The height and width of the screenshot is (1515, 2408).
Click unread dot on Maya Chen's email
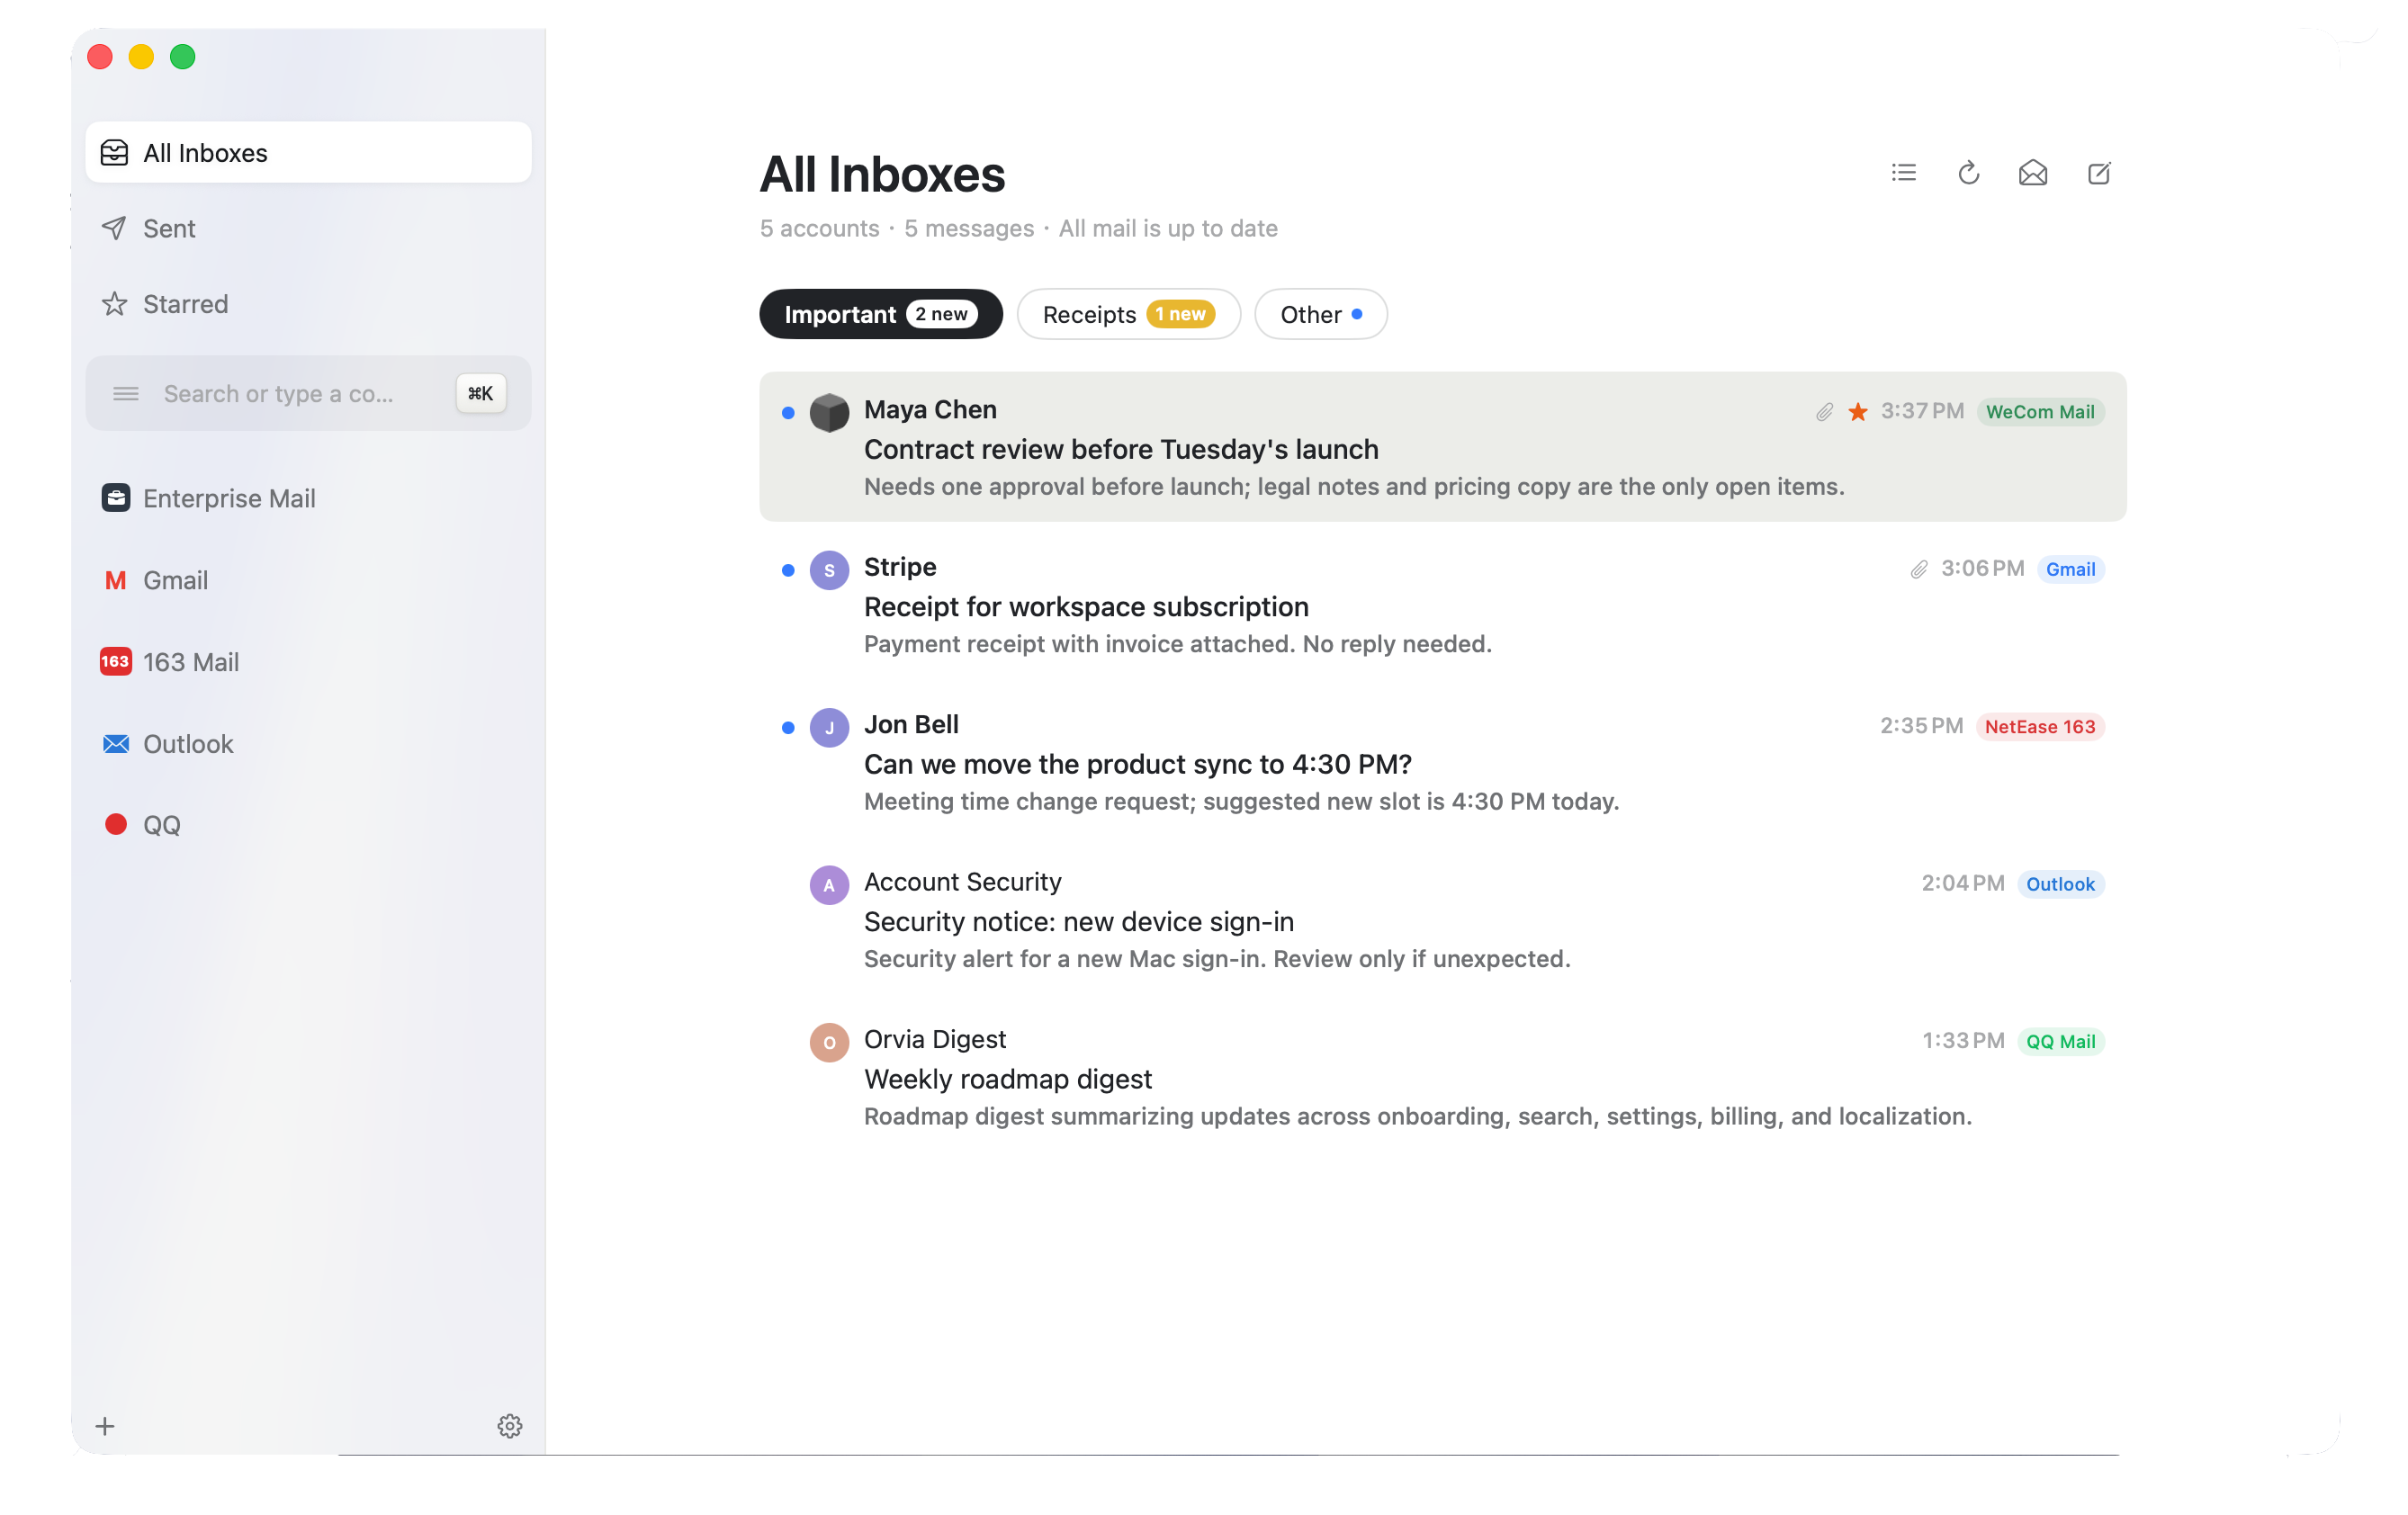pyautogui.click(x=788, y=413)
